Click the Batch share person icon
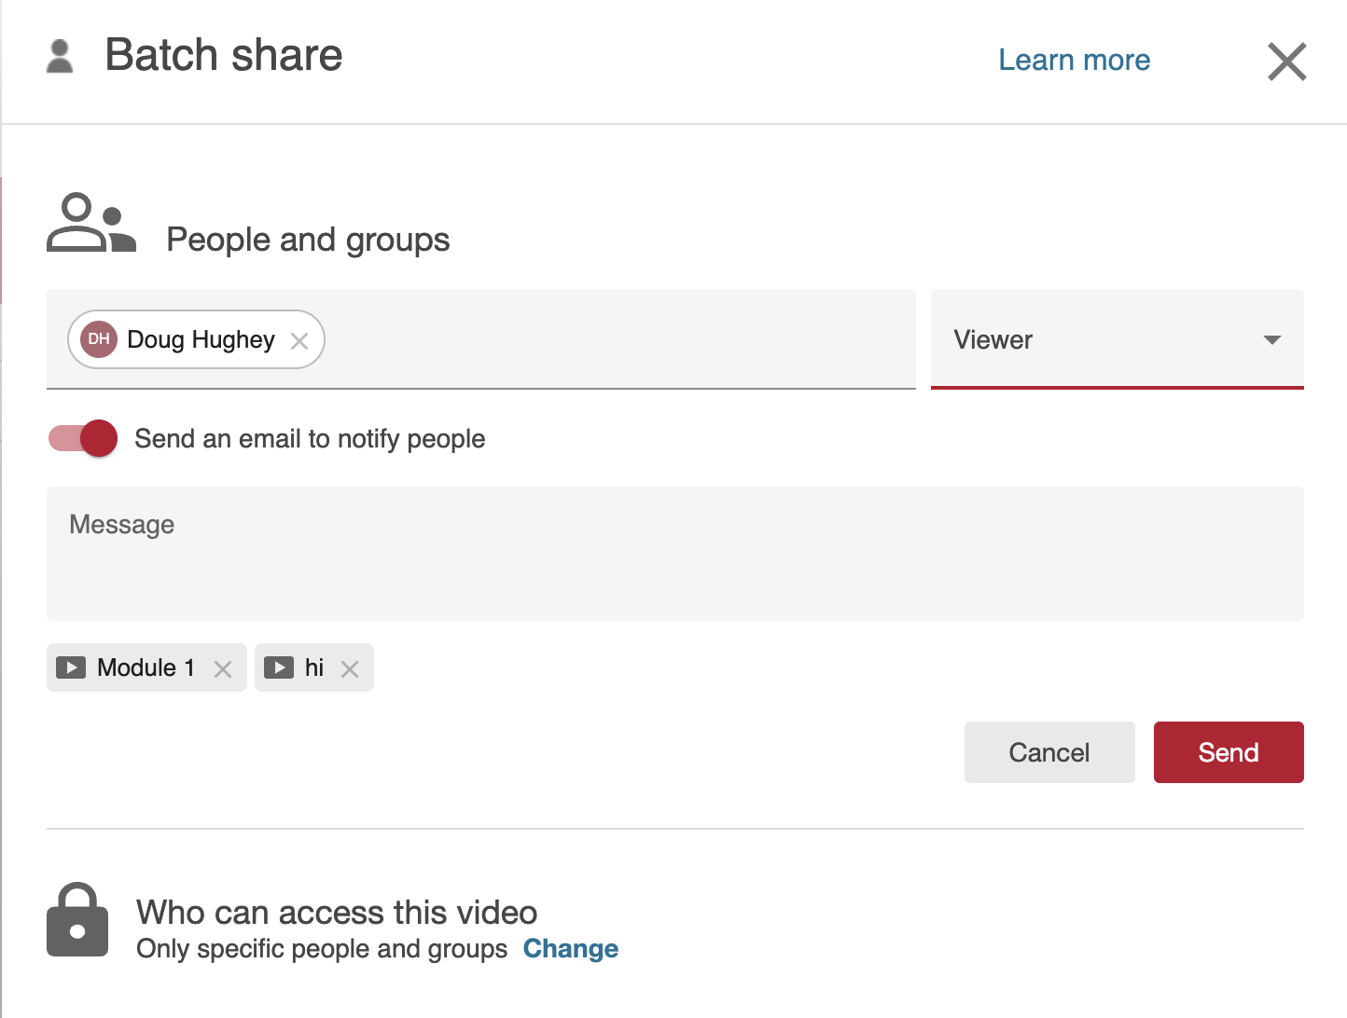 coord(60,56)
